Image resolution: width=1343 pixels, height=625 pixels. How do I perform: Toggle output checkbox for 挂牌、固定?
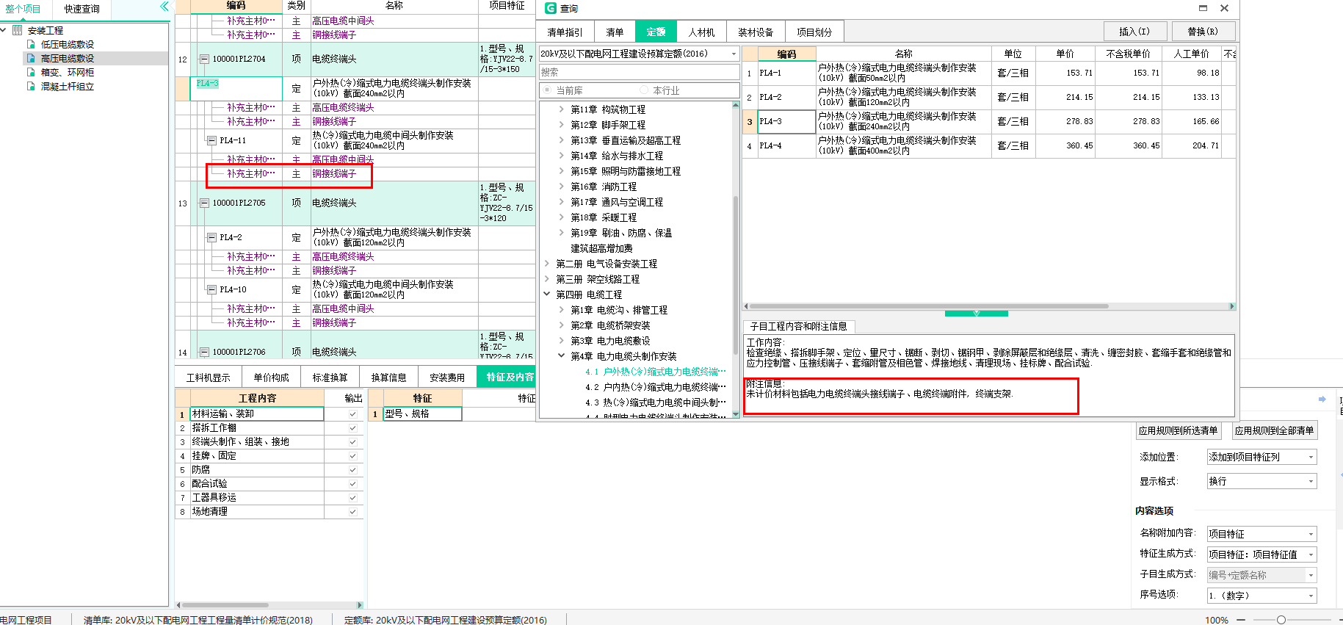tap(352, 456)
